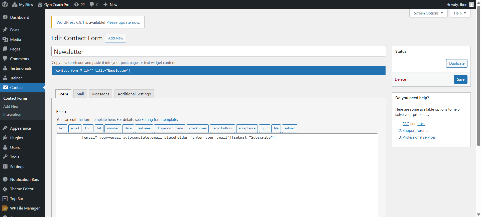Expand the Screen Options dropdown

(x=428, y=13)
